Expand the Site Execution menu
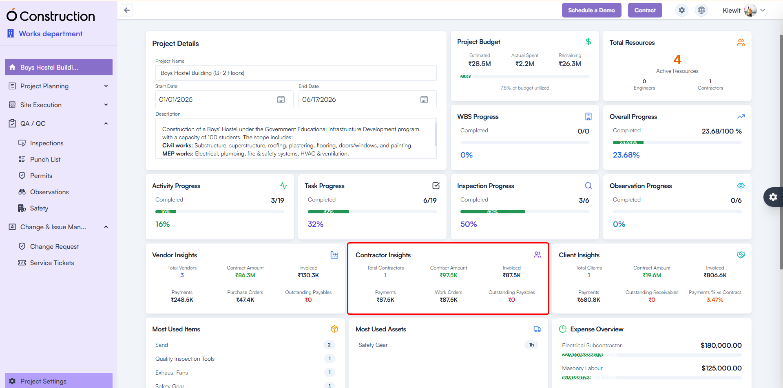The width and height of the screenshot is (783, 388). (x=58, y=105)
